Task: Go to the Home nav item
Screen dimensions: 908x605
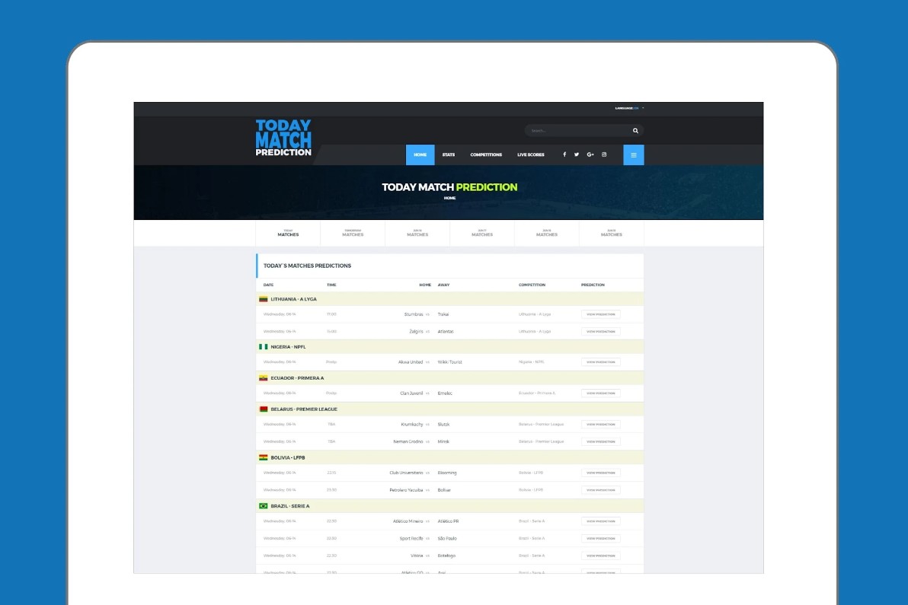Action: tap(420, 155)
